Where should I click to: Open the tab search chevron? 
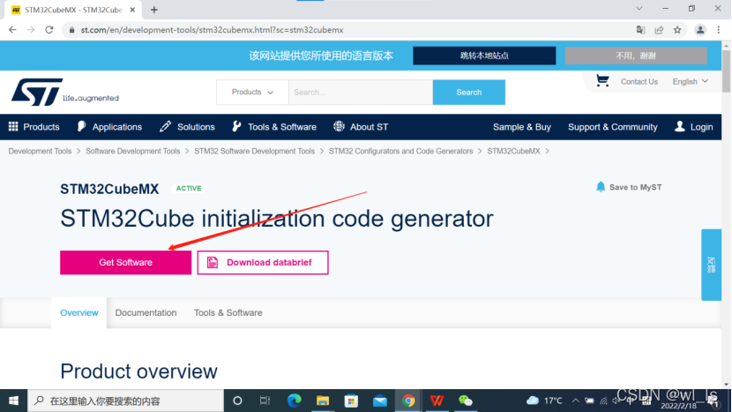click(x=639, y=9)
